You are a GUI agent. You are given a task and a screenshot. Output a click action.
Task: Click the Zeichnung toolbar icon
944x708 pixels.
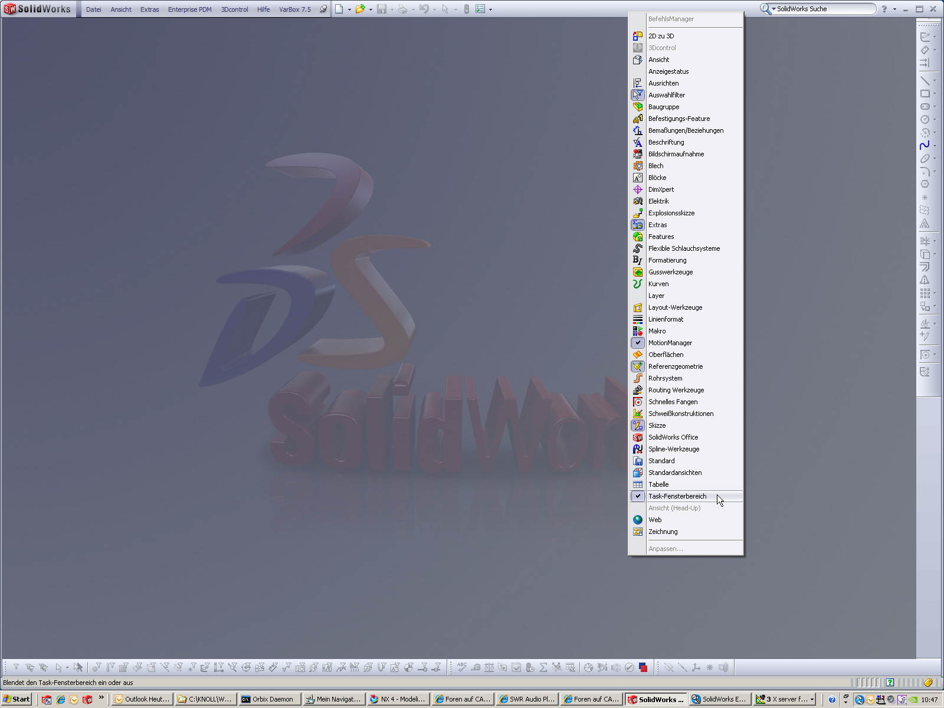click(638, 532)
